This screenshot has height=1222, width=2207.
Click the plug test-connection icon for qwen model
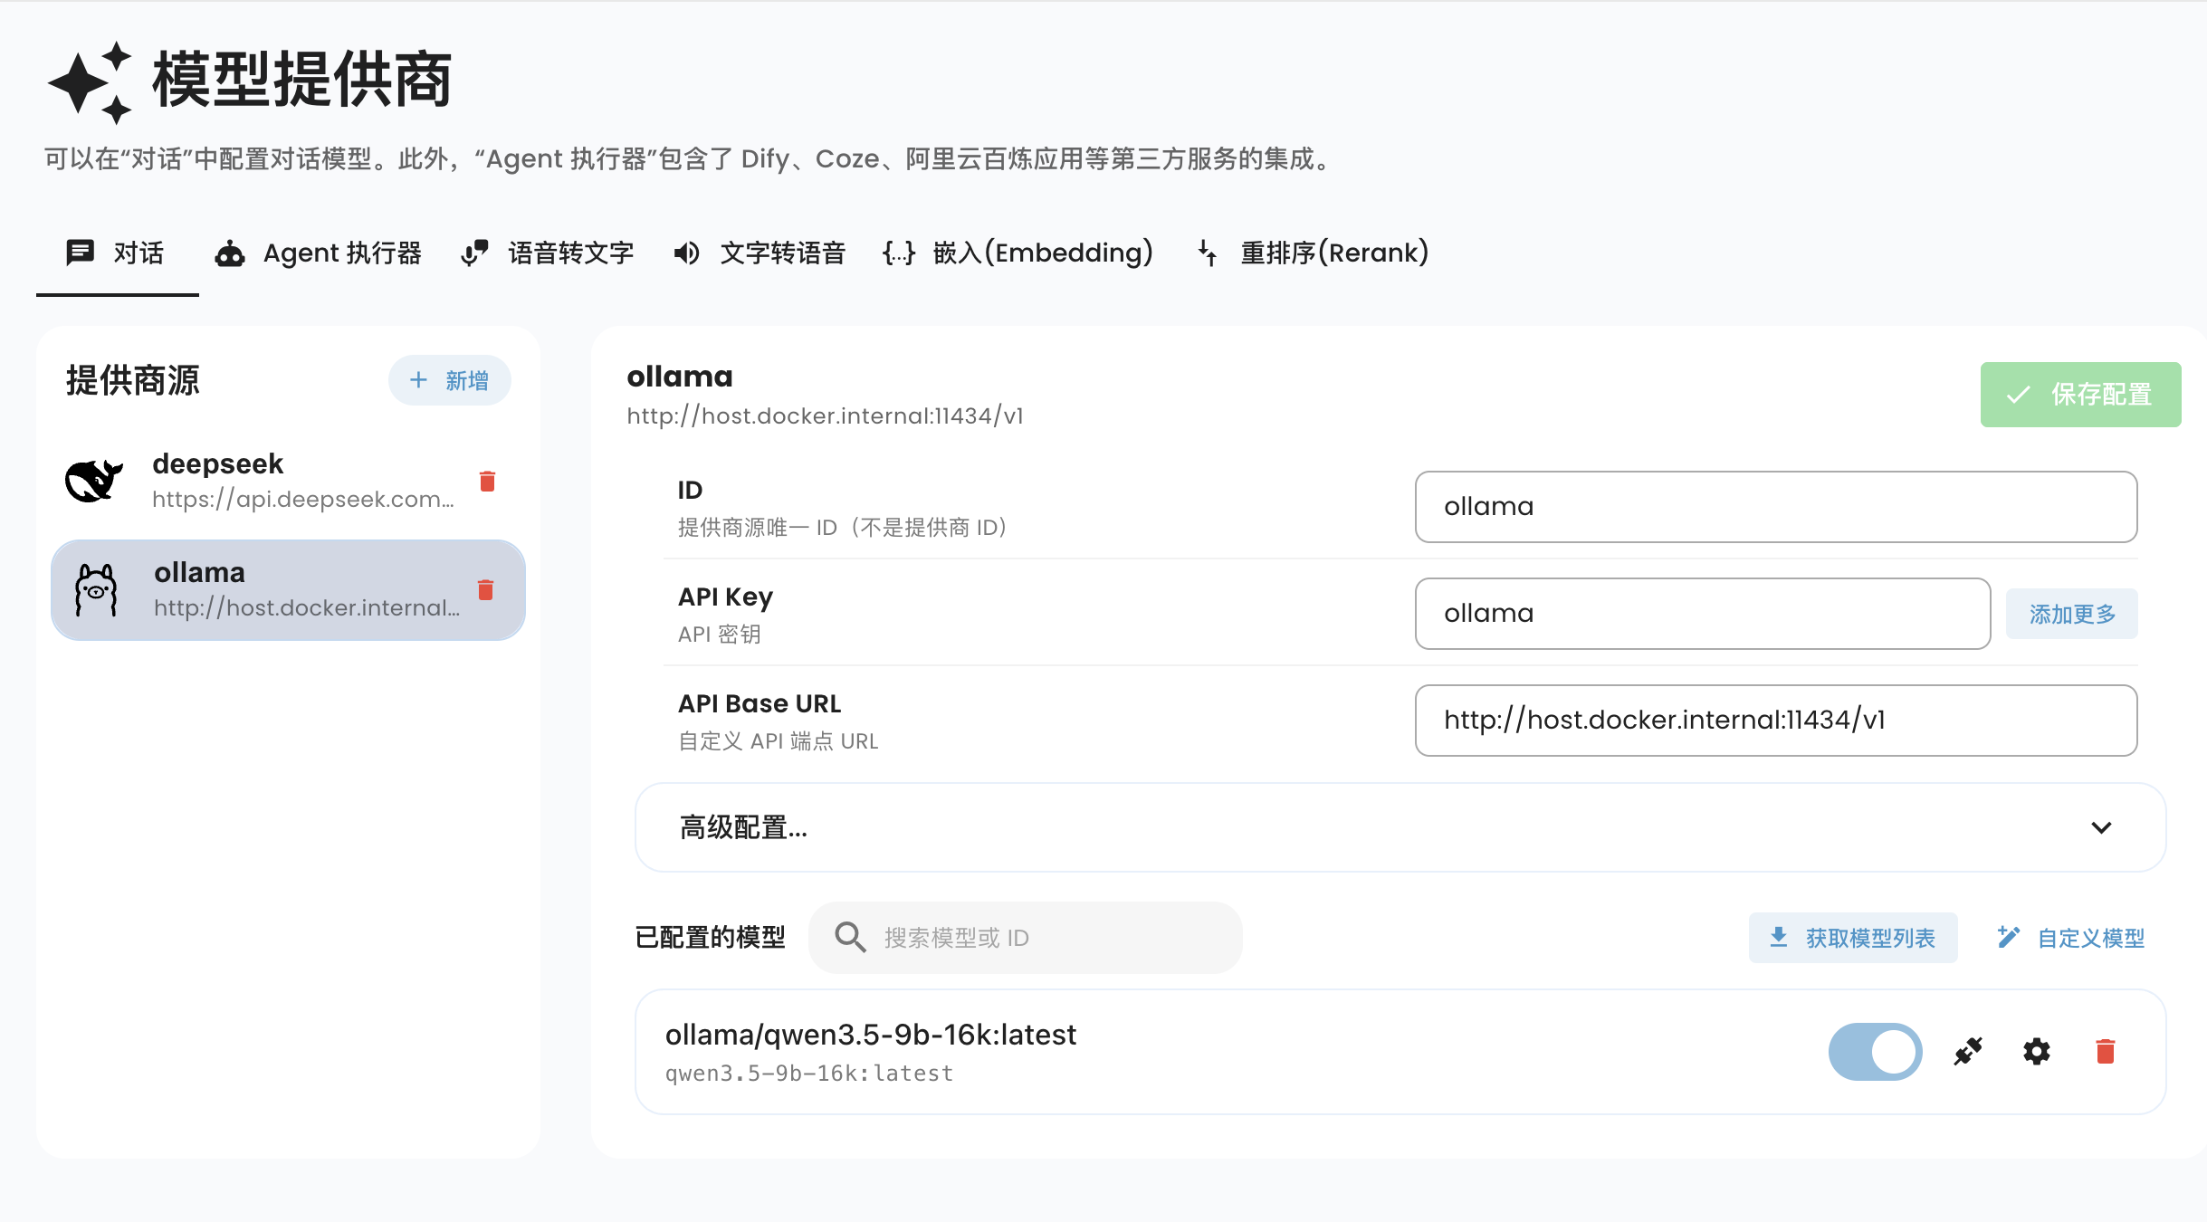tap(1968, 1051)
